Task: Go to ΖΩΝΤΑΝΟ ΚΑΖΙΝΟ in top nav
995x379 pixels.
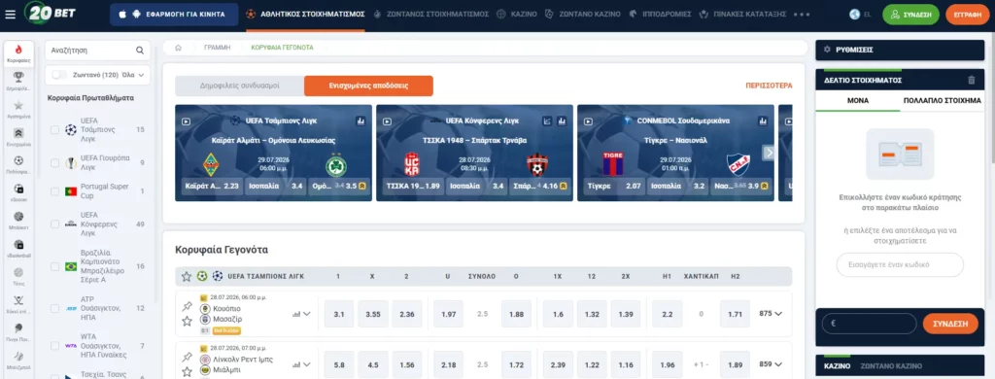Action: (x=583, y=14)
